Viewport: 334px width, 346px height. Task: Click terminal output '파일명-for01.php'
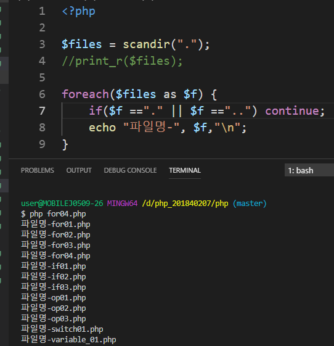tap(55, 224)
